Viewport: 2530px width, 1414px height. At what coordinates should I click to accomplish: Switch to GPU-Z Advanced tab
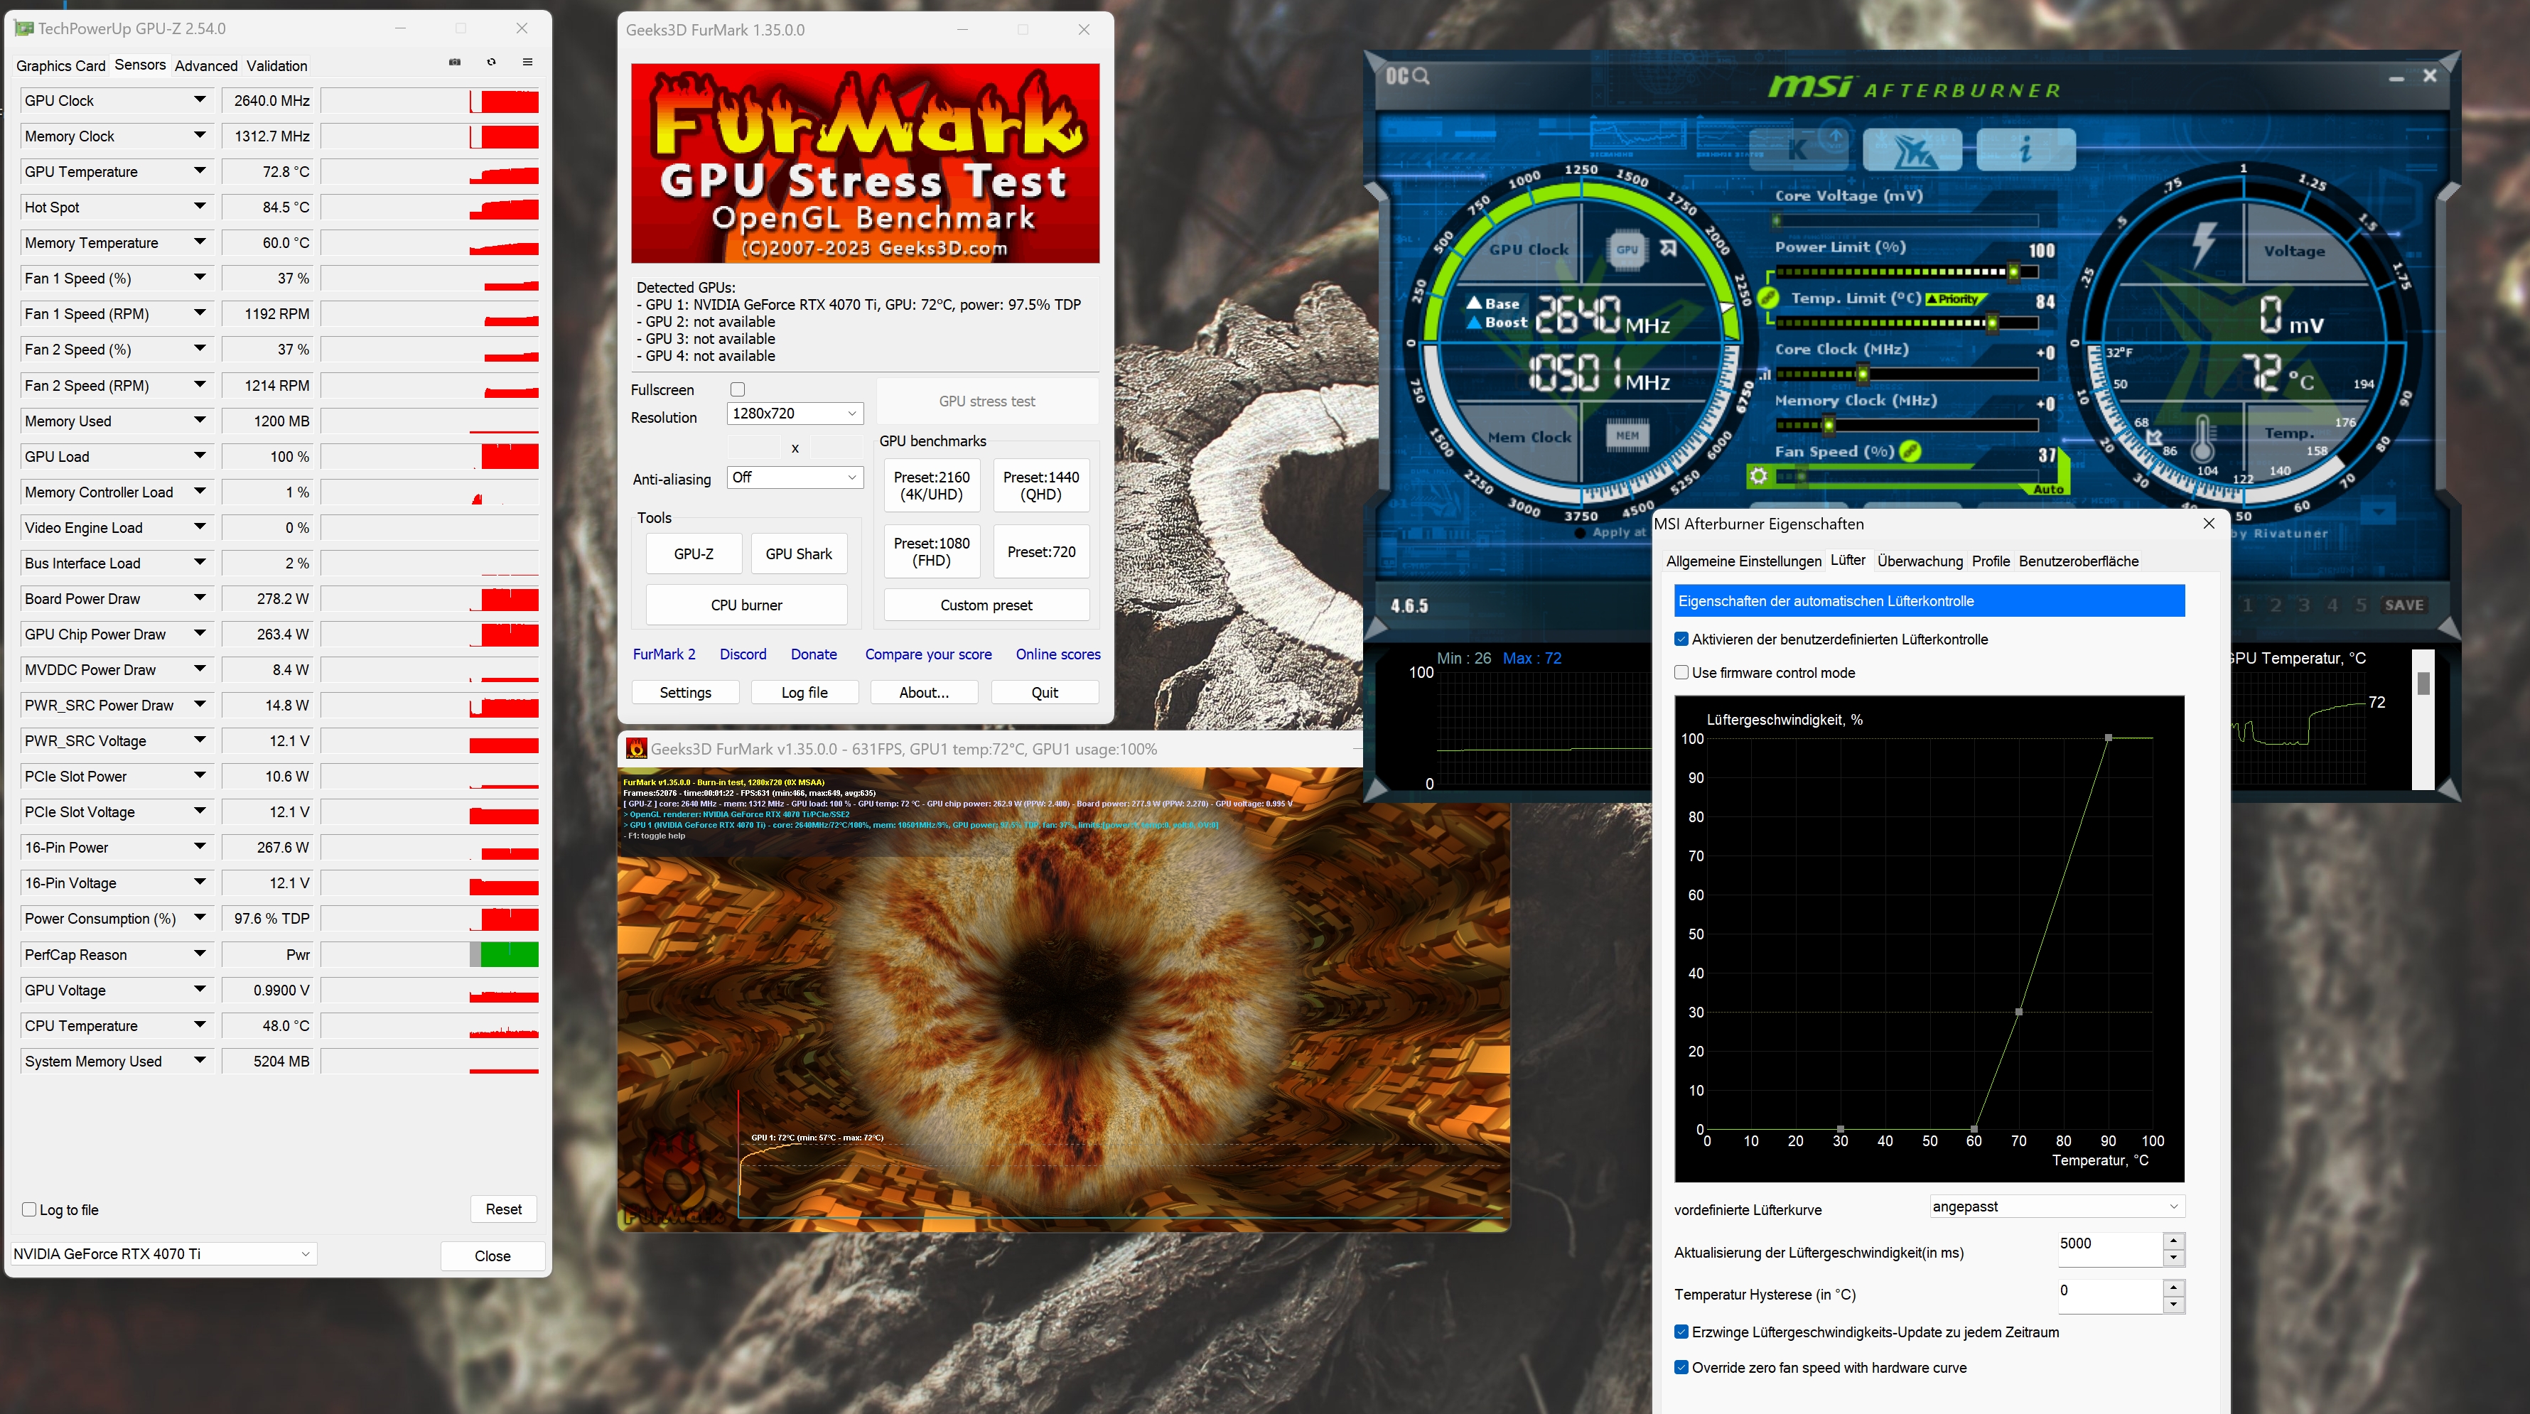pos(205,66)
